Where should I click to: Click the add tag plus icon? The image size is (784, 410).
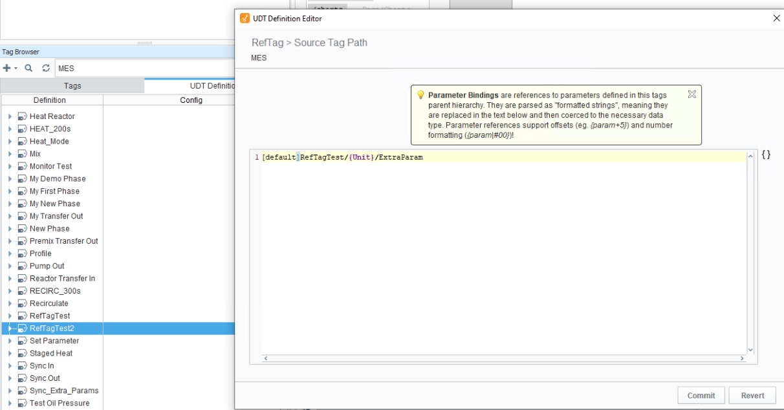(x=7, y=68)
